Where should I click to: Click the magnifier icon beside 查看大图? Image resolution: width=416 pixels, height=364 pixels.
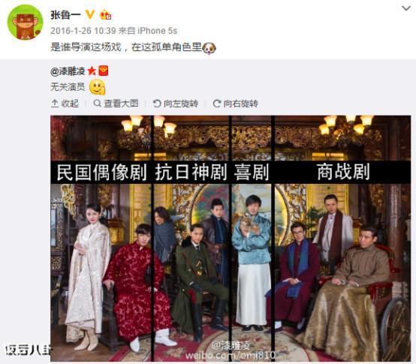pos(97,103)
